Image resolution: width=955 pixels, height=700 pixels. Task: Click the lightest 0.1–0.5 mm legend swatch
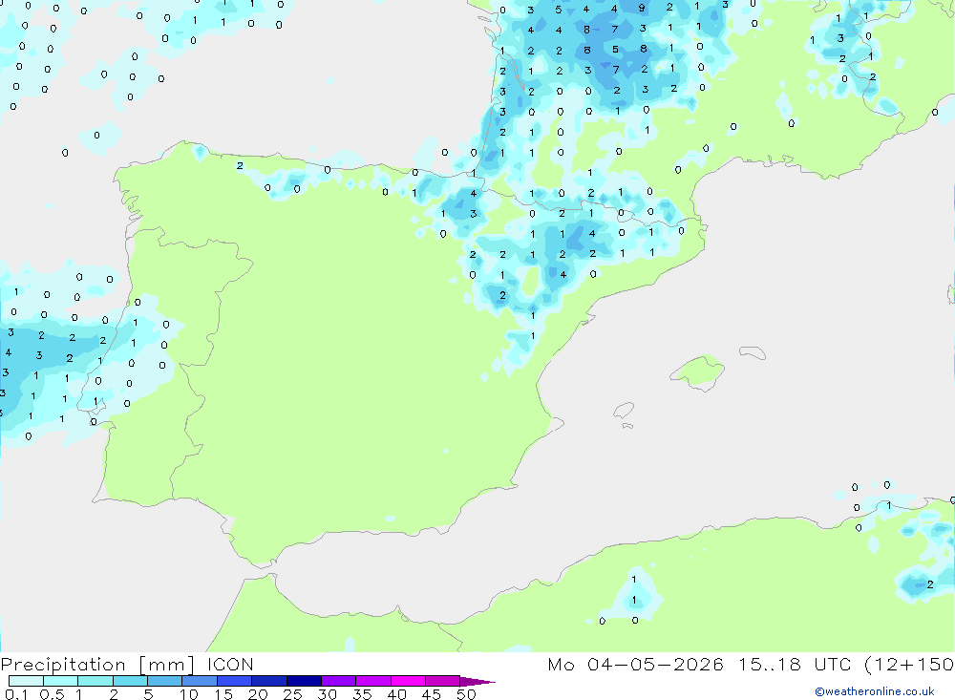pos(26,681)
